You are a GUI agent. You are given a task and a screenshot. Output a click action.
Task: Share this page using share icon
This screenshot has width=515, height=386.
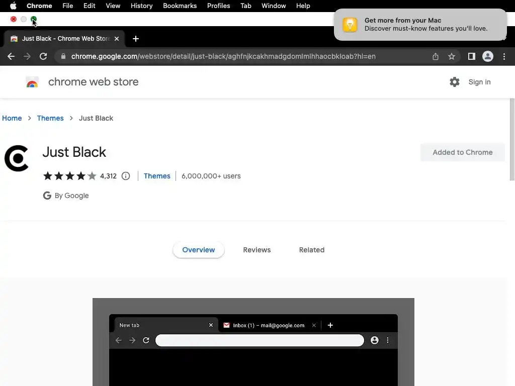[436, 56]
